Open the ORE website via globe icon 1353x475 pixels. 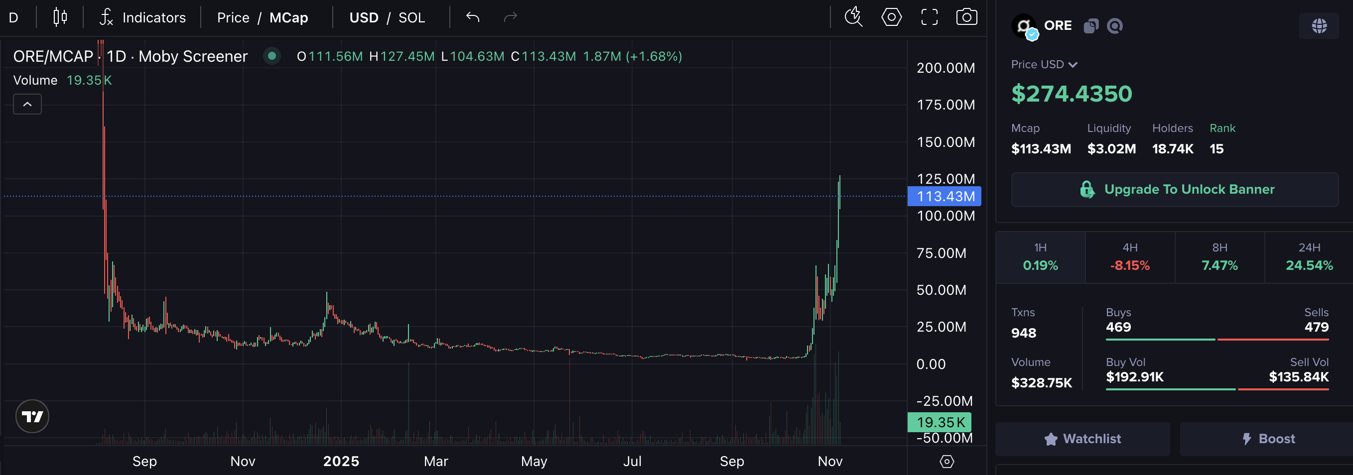point(1320,25)
